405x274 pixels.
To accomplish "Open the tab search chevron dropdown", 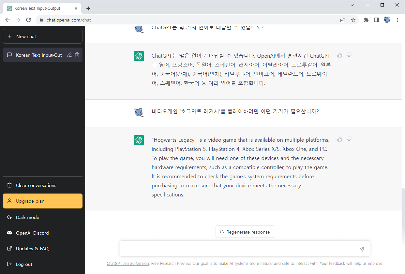I will tap(352, 5).
